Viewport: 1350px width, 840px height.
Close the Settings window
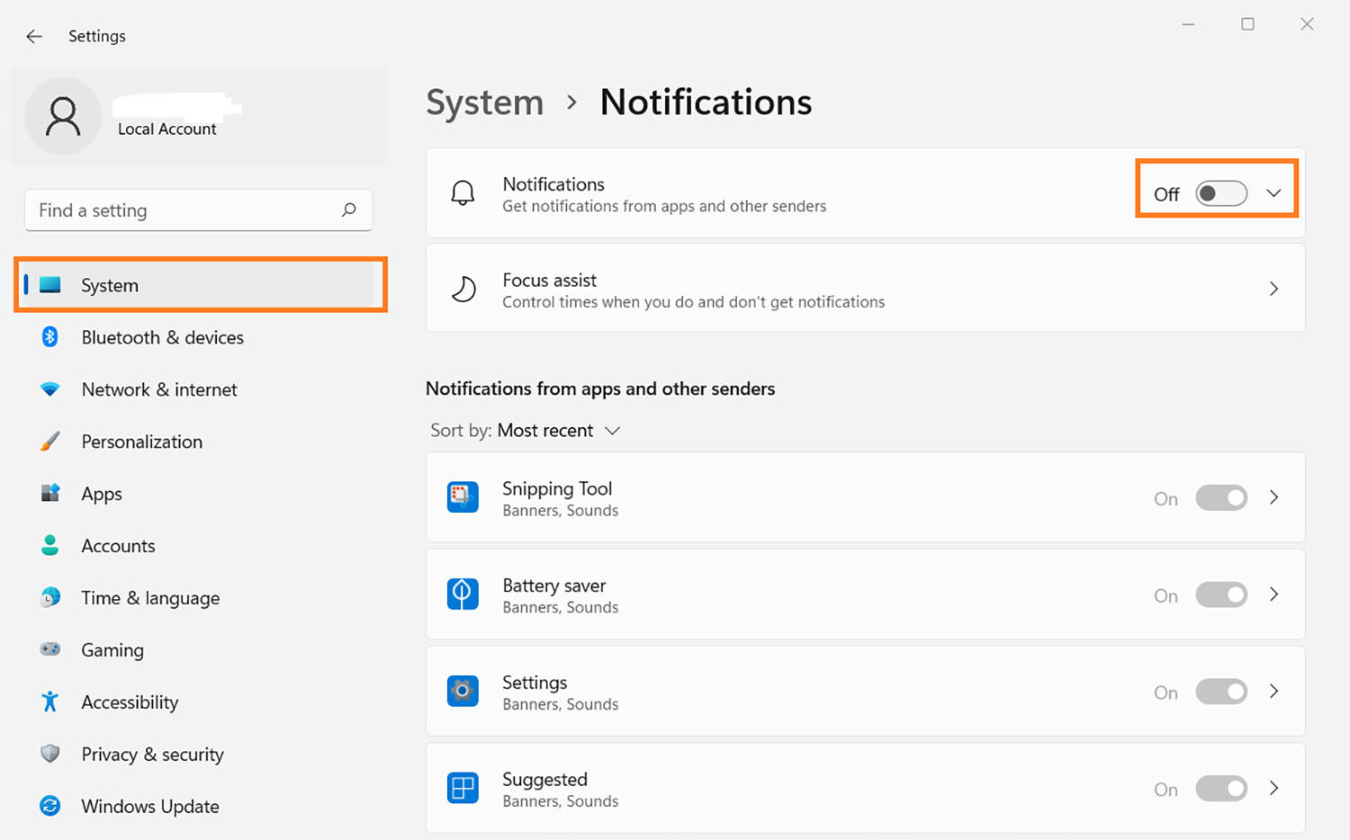pos(1307,24)
